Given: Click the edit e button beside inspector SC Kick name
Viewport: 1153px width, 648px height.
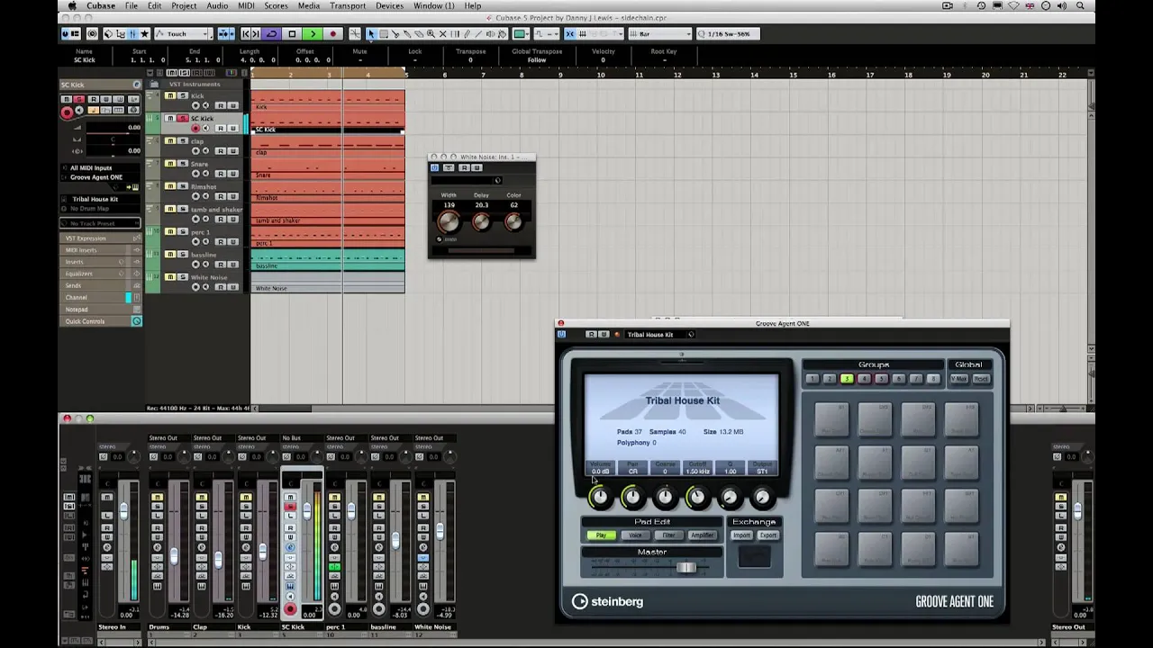Looking at the screenshot, I should click(137, 85).
